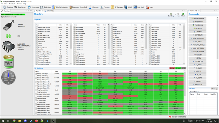Expand Gauging Status row
Screen dimensions: 219x123
click(x=36, y=98)
